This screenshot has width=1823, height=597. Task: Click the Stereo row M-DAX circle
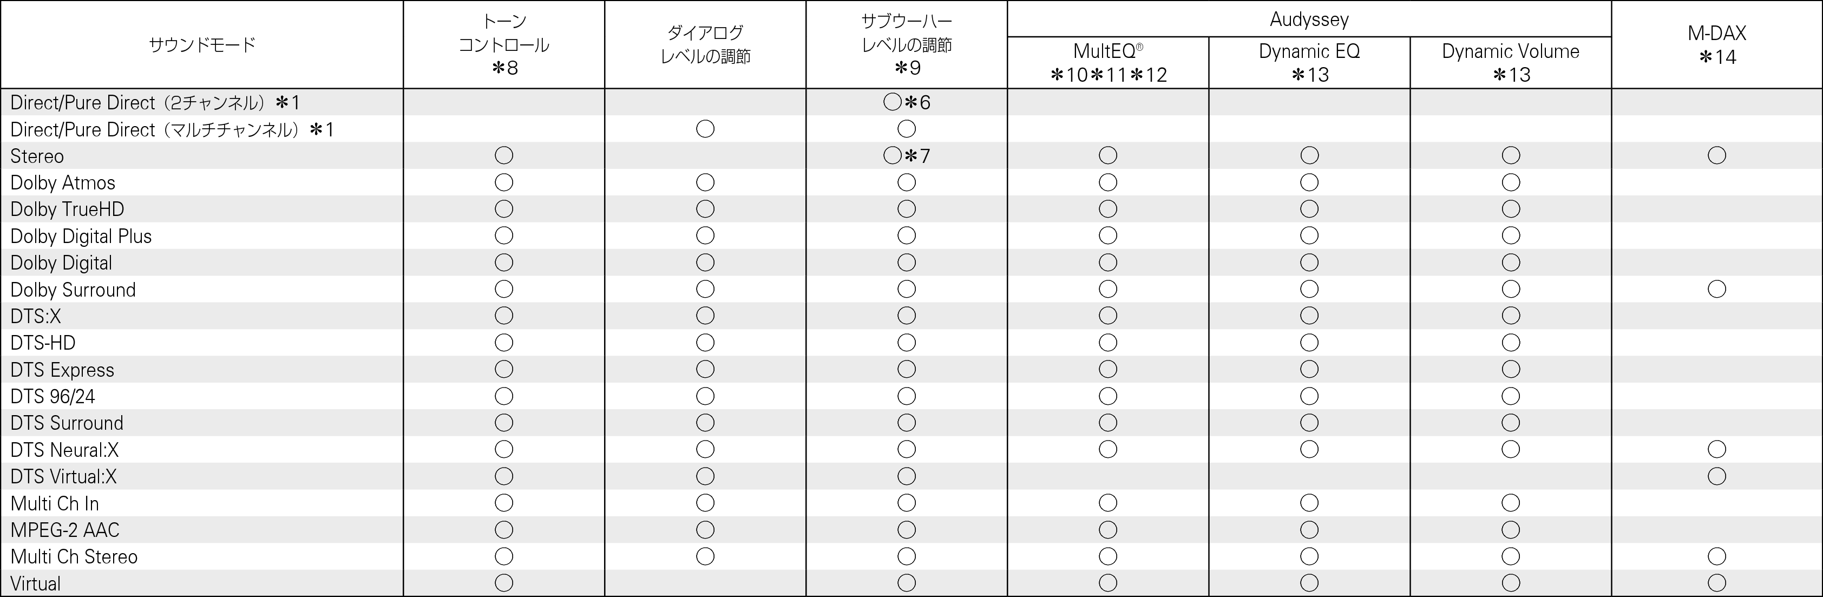pyautogui.click(x=1716, y=156)
